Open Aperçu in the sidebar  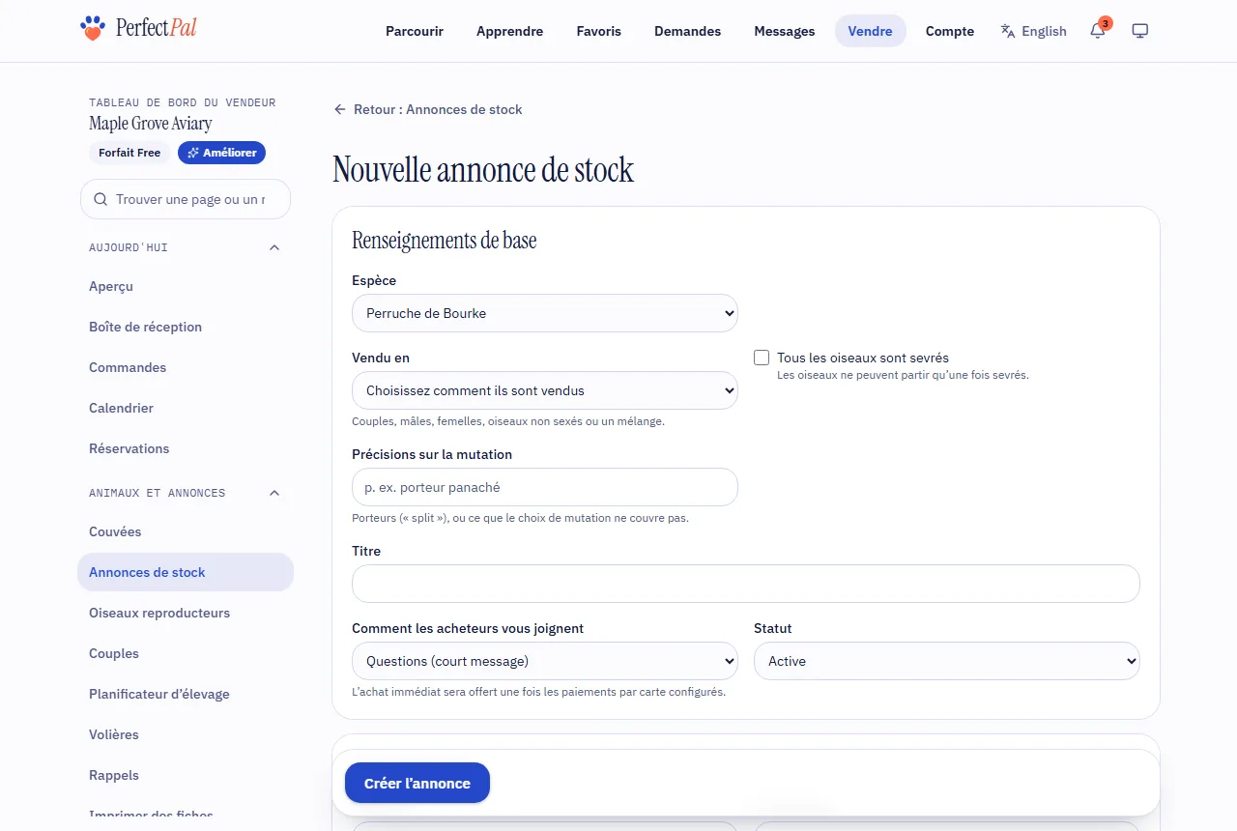186,286
